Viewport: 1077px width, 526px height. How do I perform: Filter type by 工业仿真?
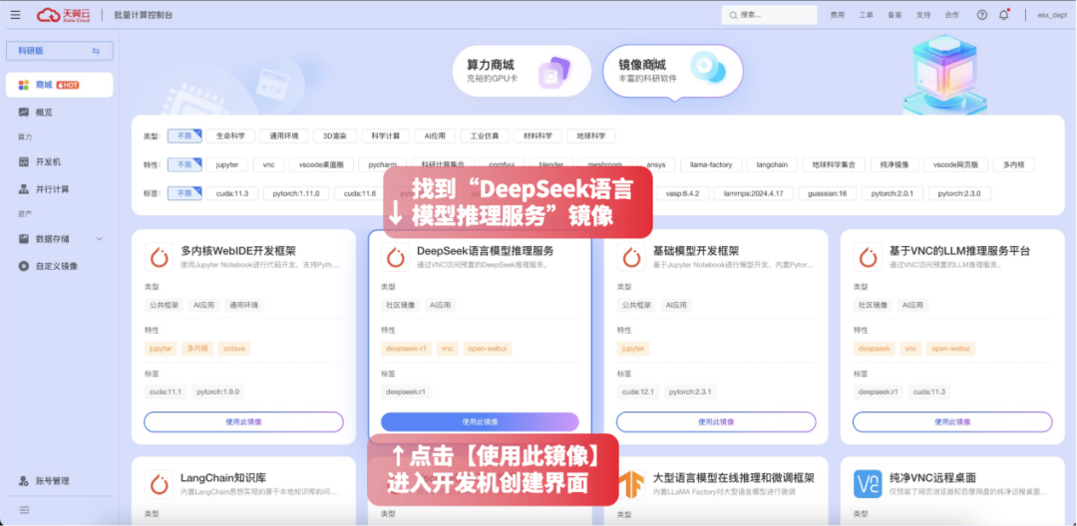tap(485, 135)
